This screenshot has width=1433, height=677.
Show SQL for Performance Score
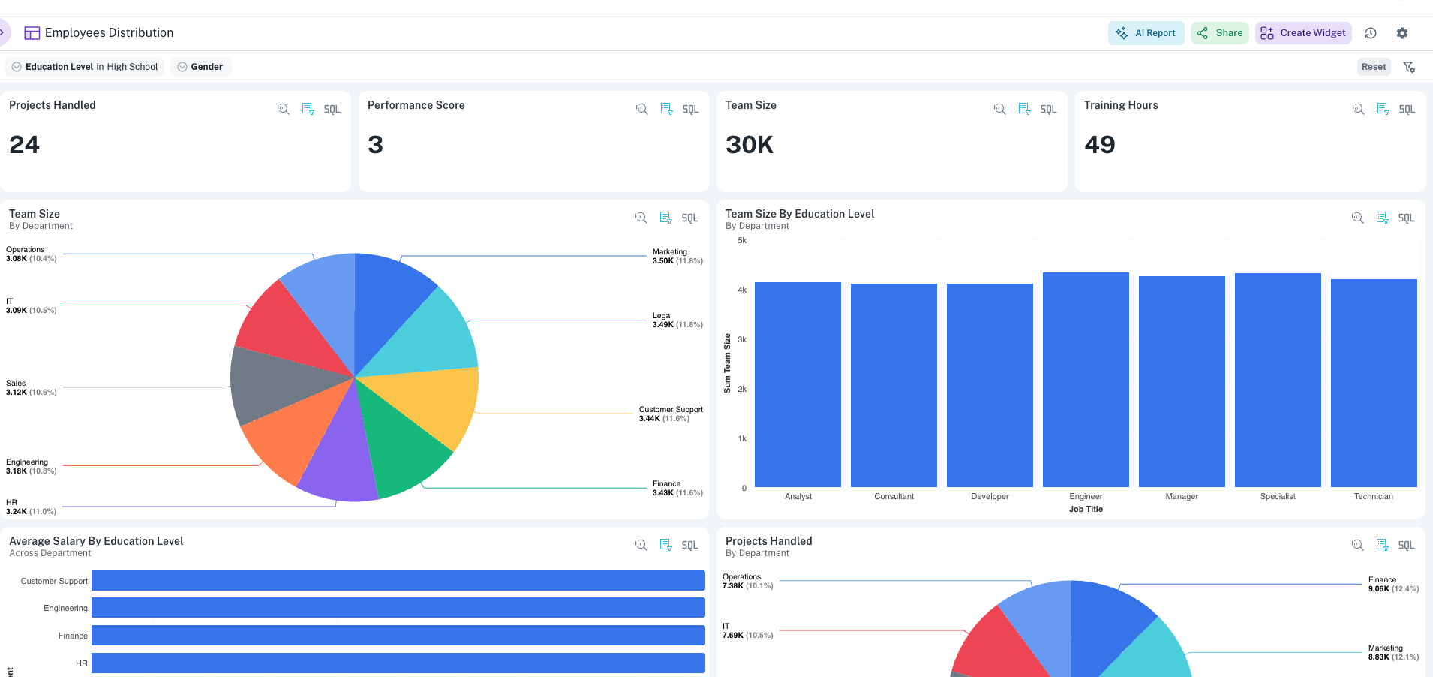pyautogui.click(x=690, y=110)
